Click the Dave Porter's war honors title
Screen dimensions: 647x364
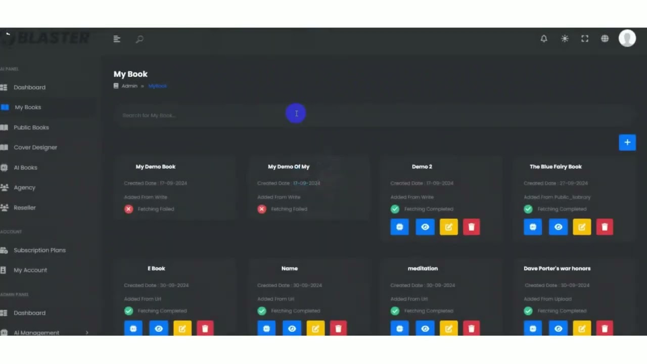pos(557,268)
